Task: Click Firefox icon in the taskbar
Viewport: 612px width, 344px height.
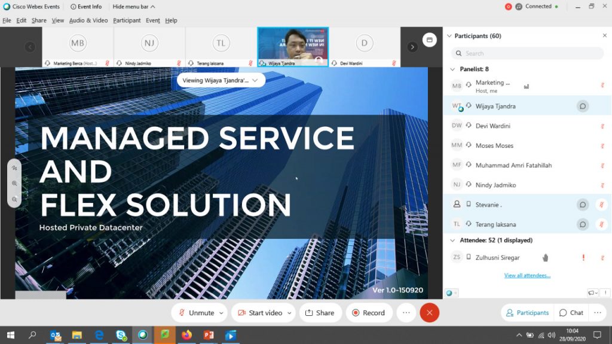Action: 186,335
